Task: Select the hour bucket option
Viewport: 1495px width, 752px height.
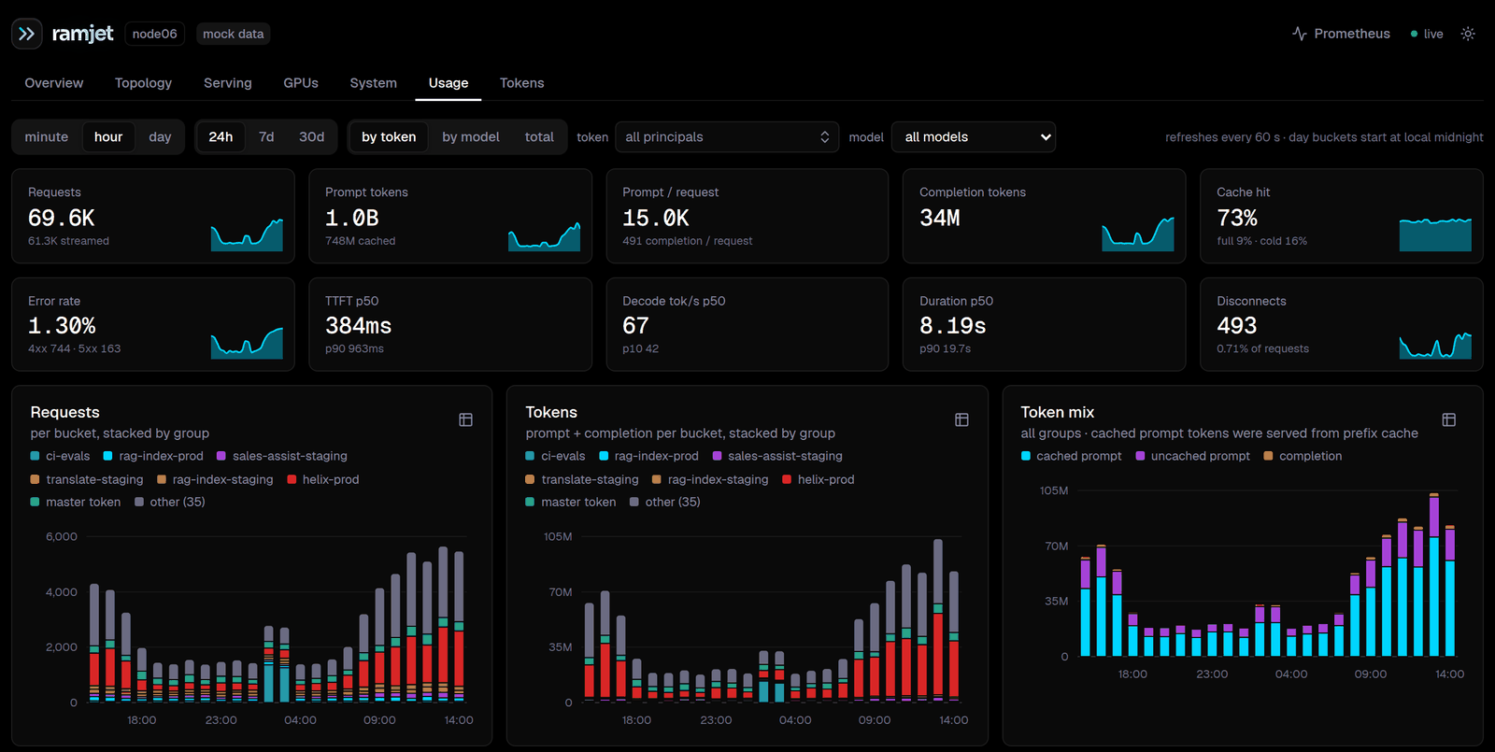Action: click(x=108, y=136)
